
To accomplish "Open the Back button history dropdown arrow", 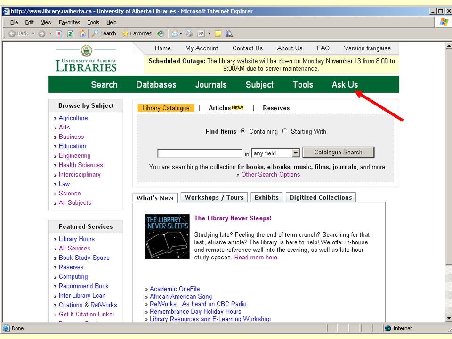I will [x=33, y=34].
